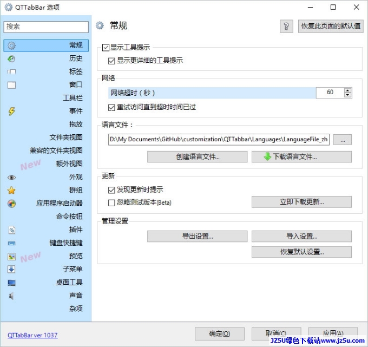Image resolution: width=368 pixels, height=347 pixels.
Task: Decrease network timeout with down arrow
Action: (347, 95)
